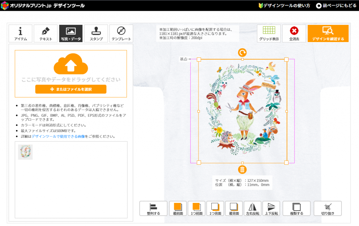Screen dimensions: 359x226
Task: Move image one layer forward with 1つ前面
Action: [196, 208]
